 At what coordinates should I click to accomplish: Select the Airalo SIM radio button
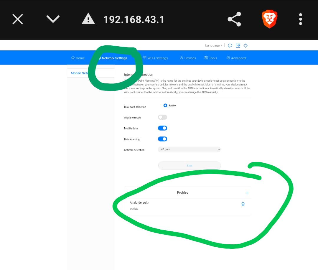[165, 106]
